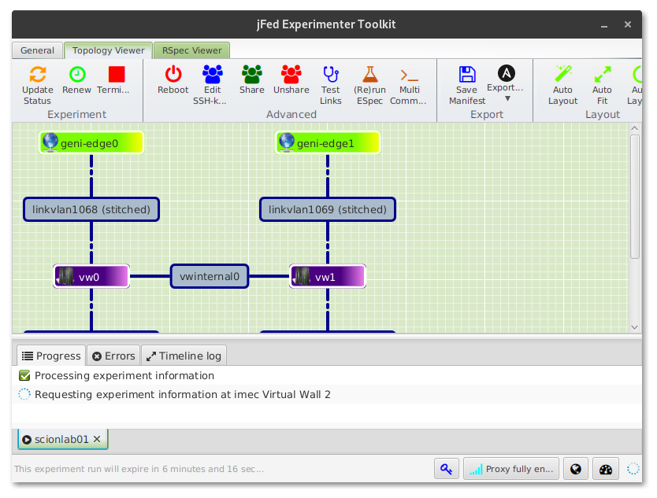This screenshot has height=498, width=657.
Task: Open Multi Command terminal icon
Action: [x=409, y=76]
